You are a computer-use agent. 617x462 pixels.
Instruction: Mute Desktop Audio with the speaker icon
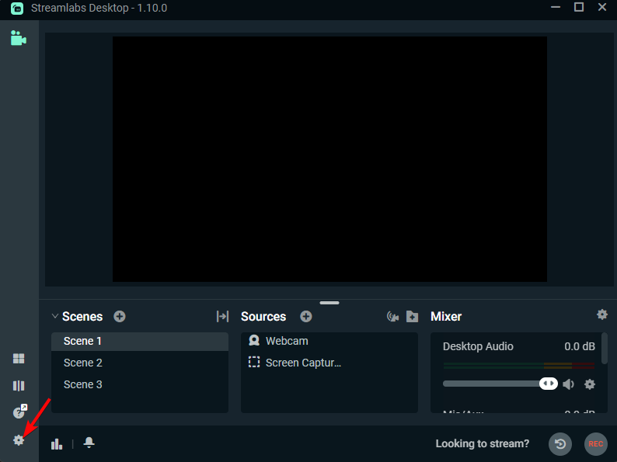[x=569, y=384]
